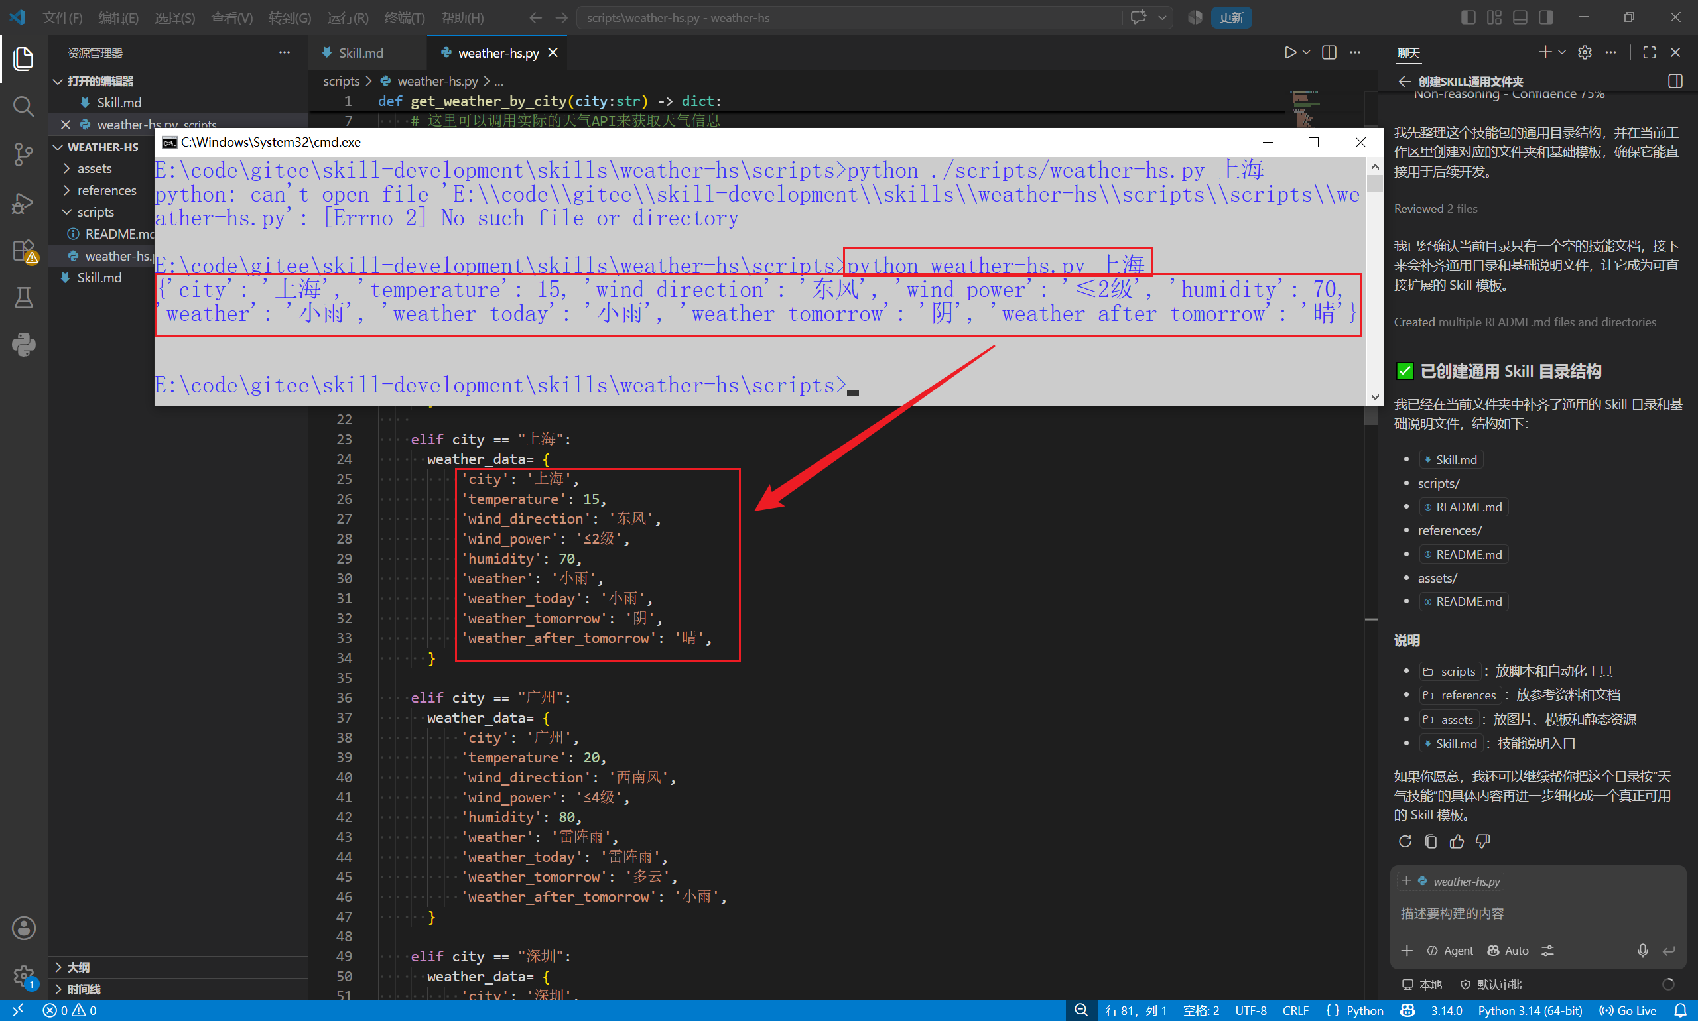Click the cmd window vertical scrollbar thumb
The width and height of the screenshot is (1698, 1021).
click(x=1374, y=184)
